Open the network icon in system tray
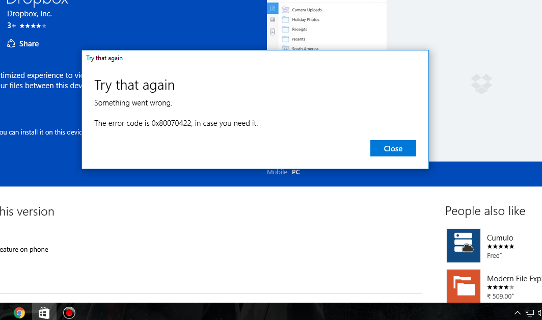 [x=530, y=313]
